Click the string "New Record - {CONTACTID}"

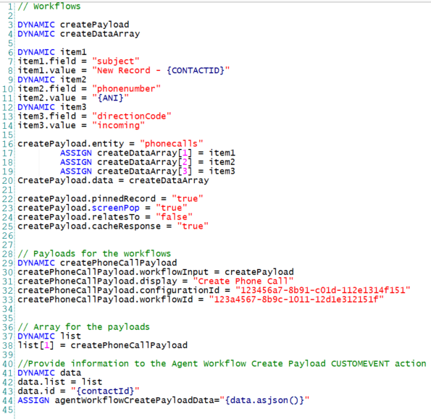click(x=161, y=71)
